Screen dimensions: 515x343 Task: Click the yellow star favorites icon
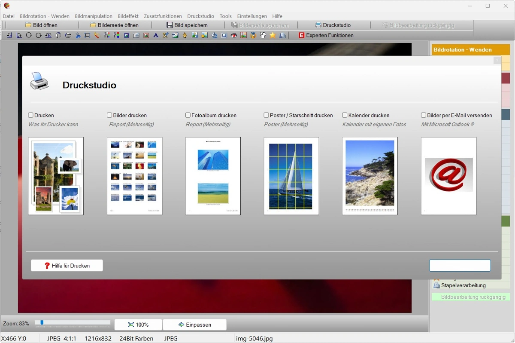coord(273,35)
